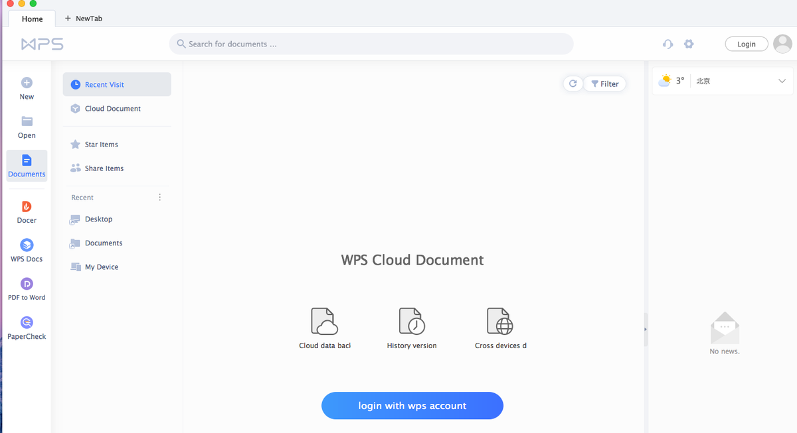Collapse the right news panel arrow
The image size is (797, 433).
[646, 329]
